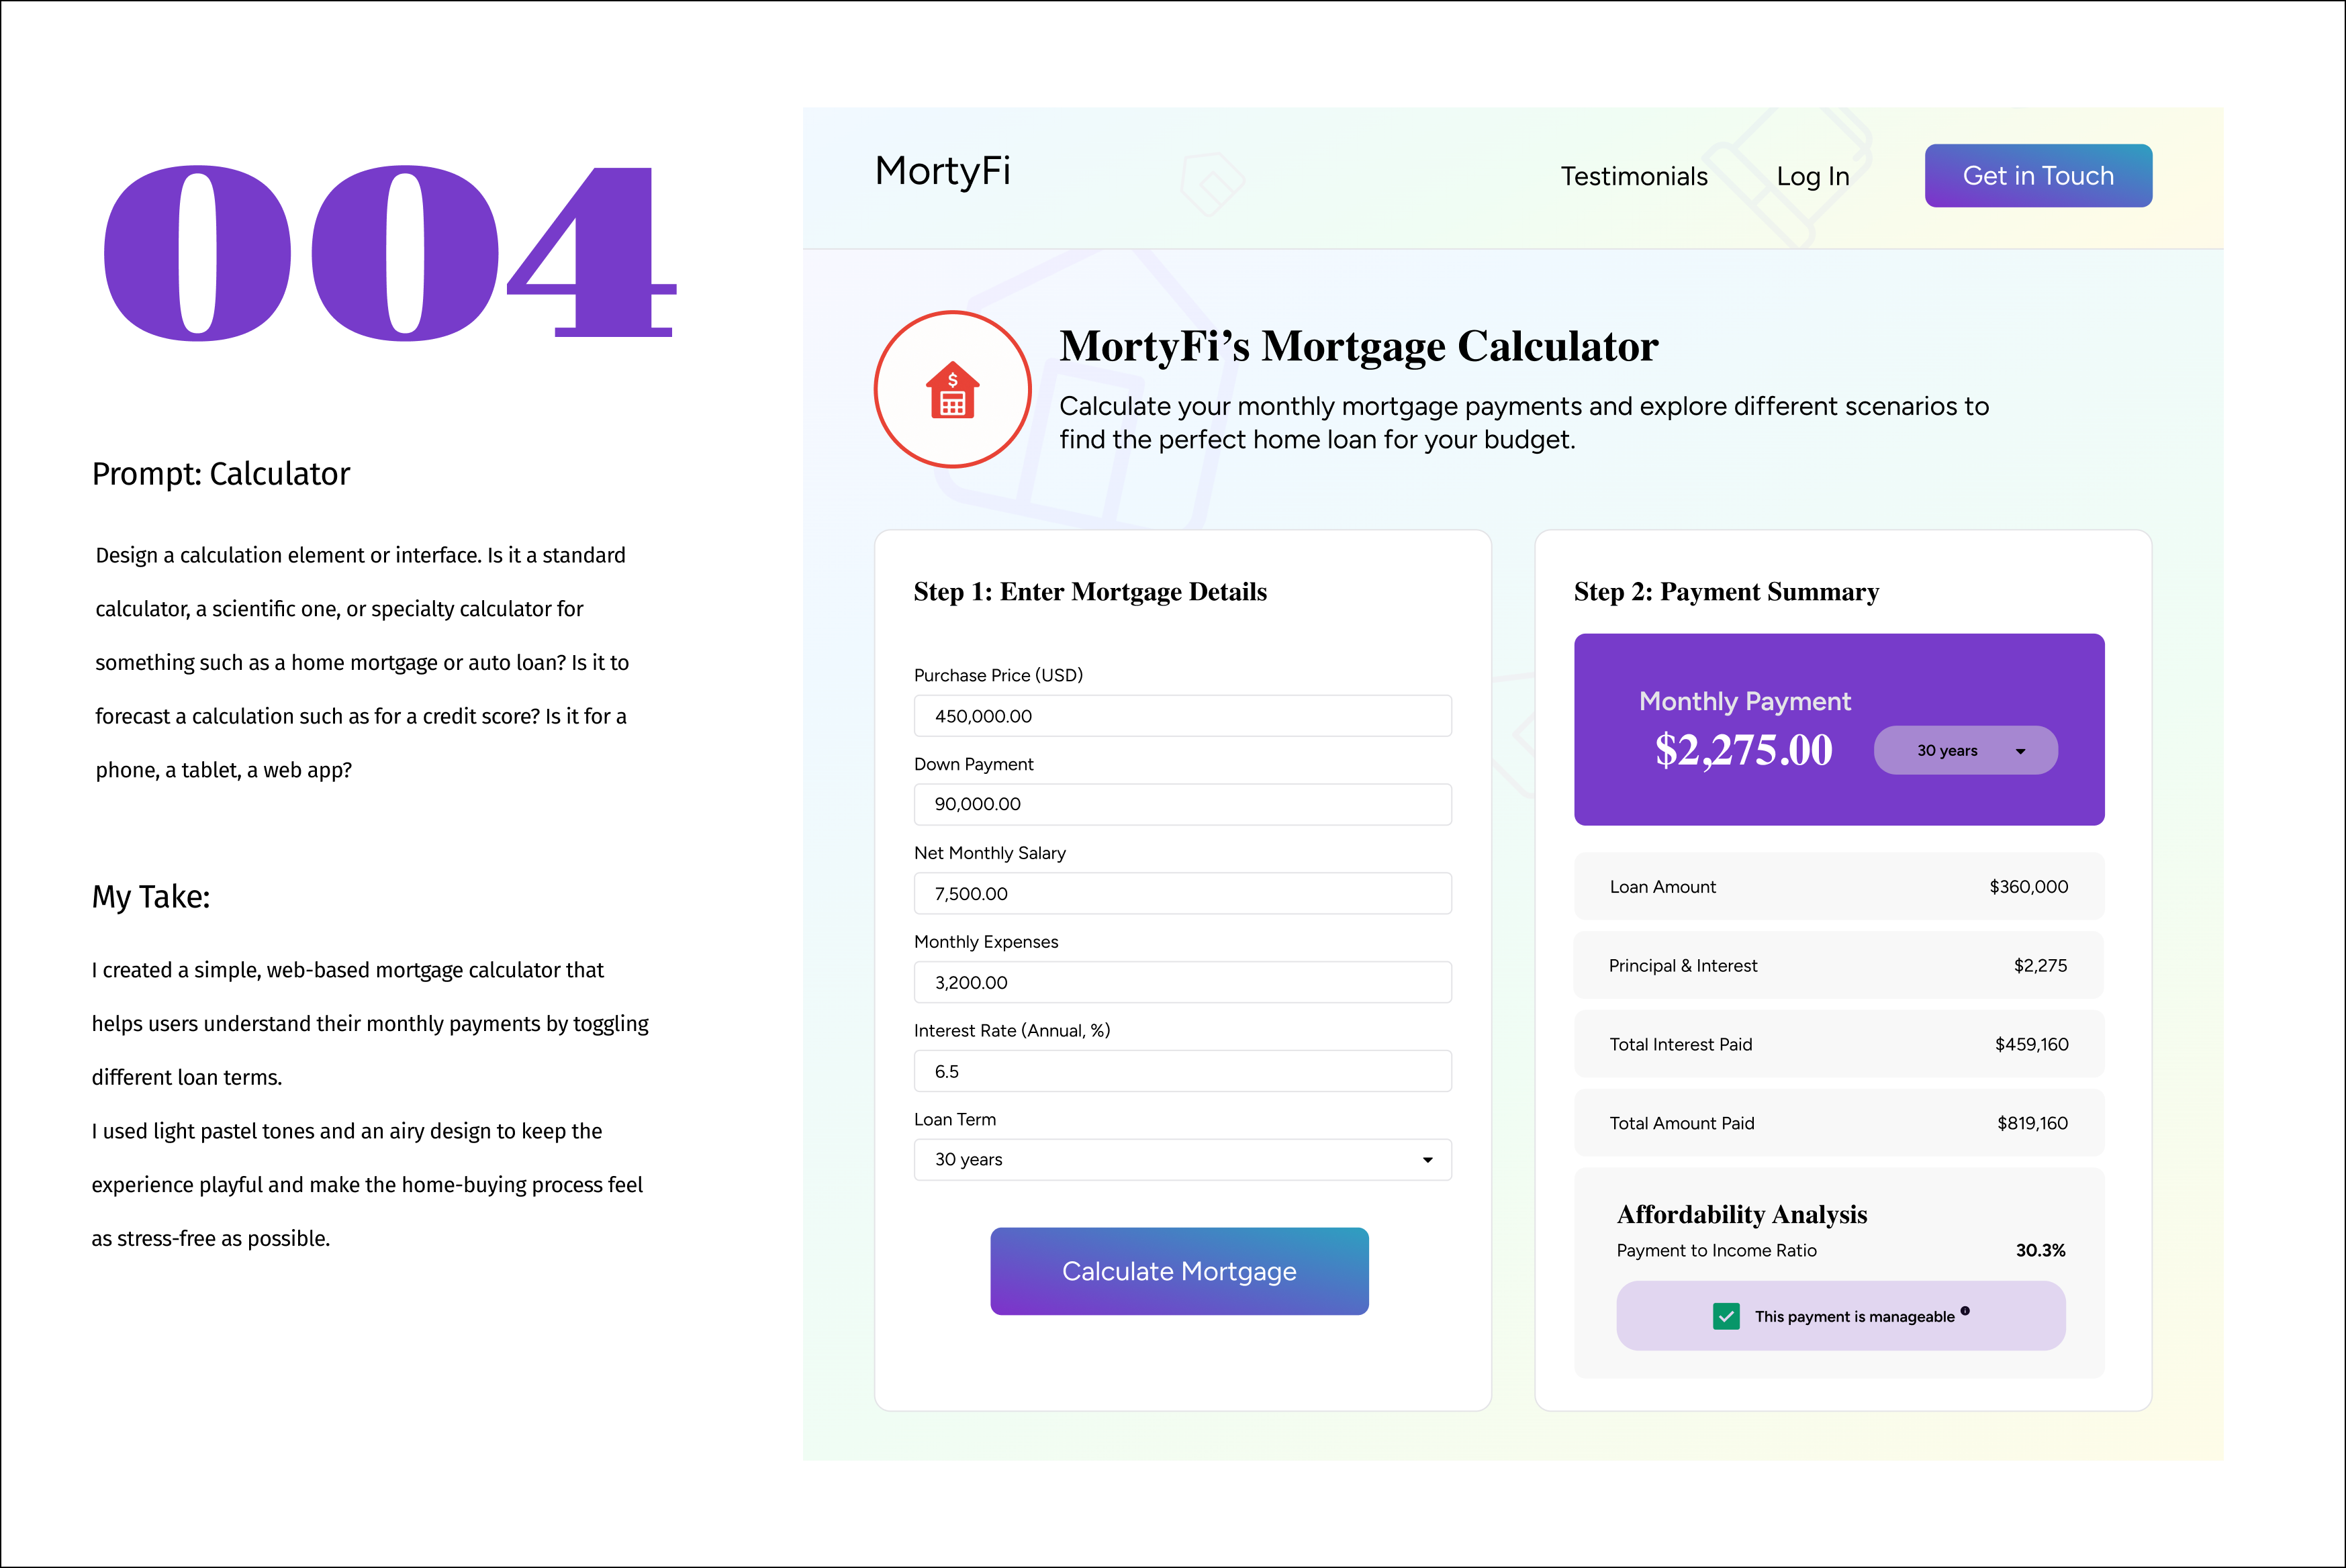Image resolution: width=2346 pixels, height=1568 pixels.
Task: Edit the Interest Rate field
Action: (x=1182, y=1071)
